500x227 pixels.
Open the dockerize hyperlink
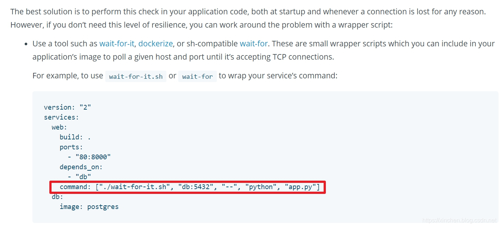(x=155, y=44)
